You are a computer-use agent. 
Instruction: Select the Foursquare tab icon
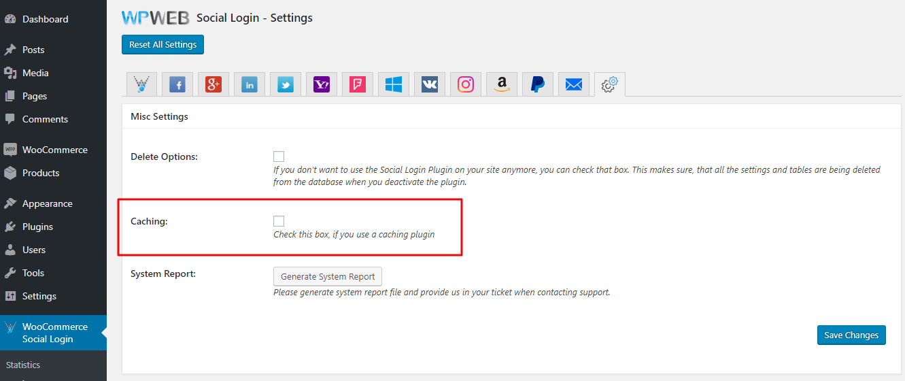click(x=358, y=84)
